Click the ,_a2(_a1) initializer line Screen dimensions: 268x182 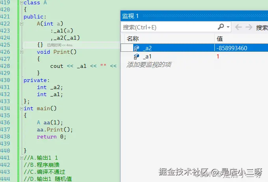click(65, 38)
